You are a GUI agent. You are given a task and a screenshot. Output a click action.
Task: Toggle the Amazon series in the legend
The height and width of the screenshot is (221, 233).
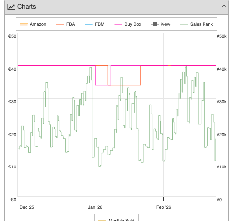pos(33,24)
